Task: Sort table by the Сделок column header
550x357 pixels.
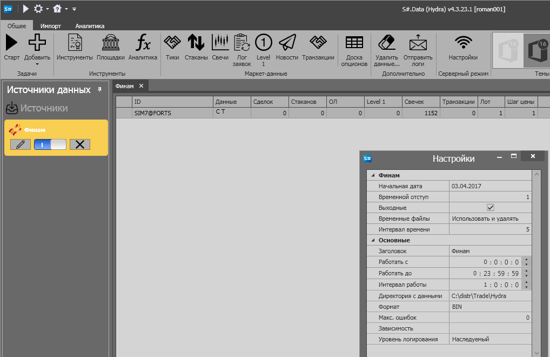Action: click(270, 102)
